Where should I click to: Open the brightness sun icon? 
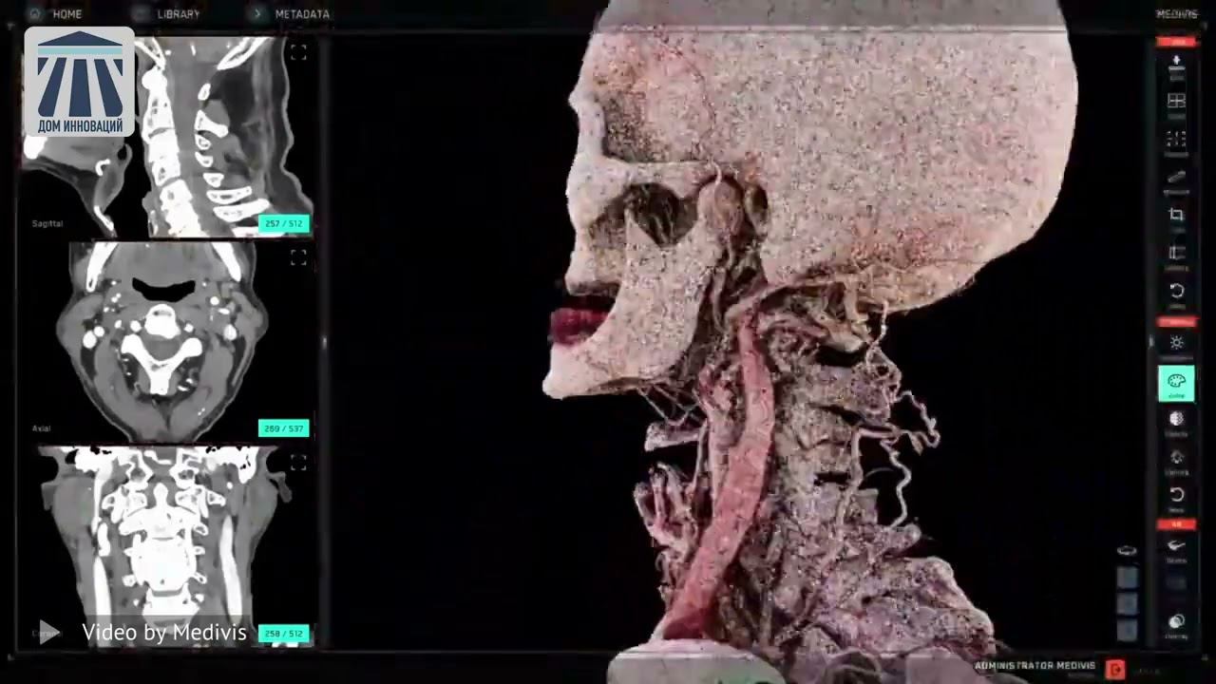pos(1176,345)
